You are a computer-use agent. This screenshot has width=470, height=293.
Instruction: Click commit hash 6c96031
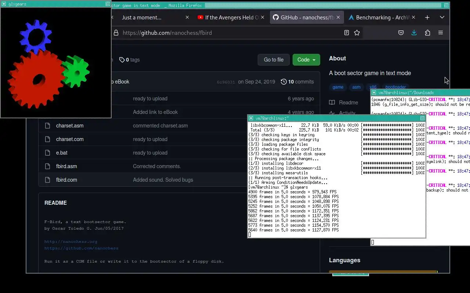pos(226,82)
